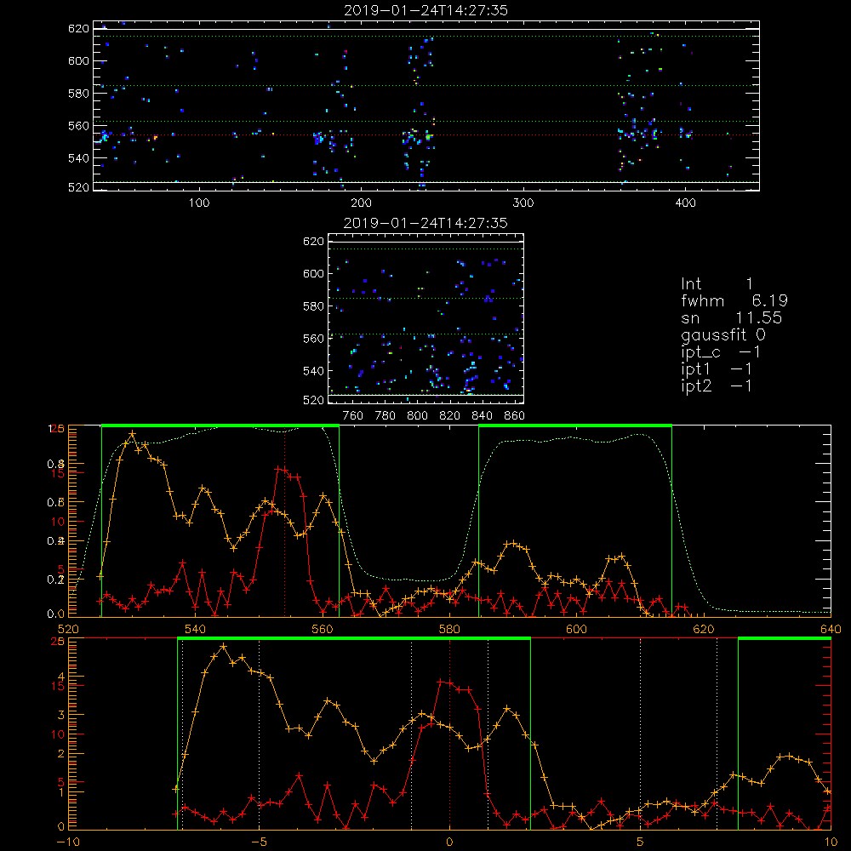The width and height of the screenshot is (851, 851).
Task: Click x-axis label 640 on profile plot
Action: [831, 630]
